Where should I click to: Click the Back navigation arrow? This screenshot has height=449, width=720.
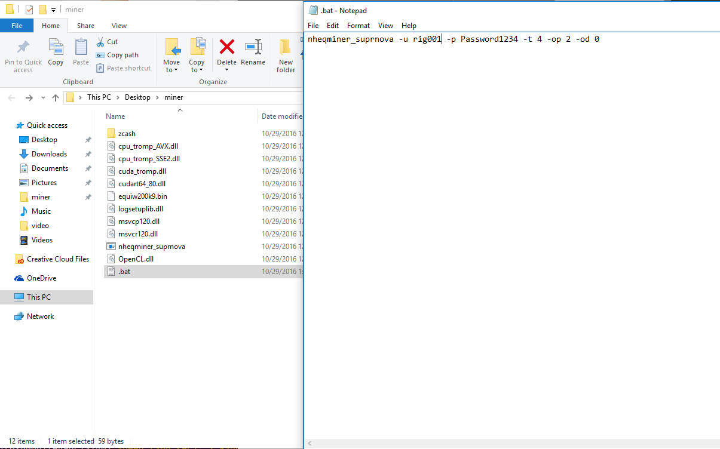point(11,97)
